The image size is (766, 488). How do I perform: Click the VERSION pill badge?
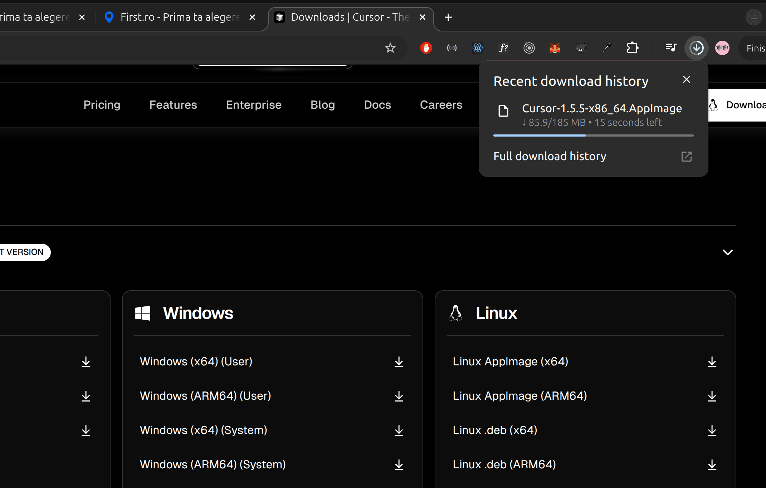point(24,252)
